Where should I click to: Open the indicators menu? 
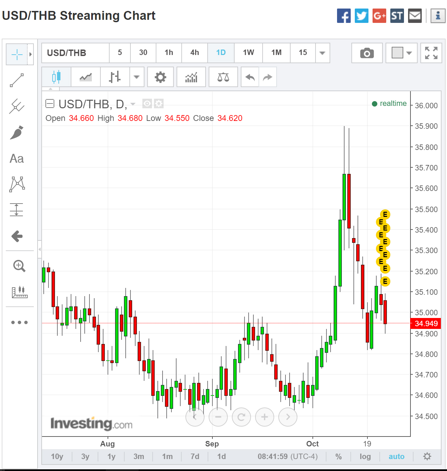[191, 77]
